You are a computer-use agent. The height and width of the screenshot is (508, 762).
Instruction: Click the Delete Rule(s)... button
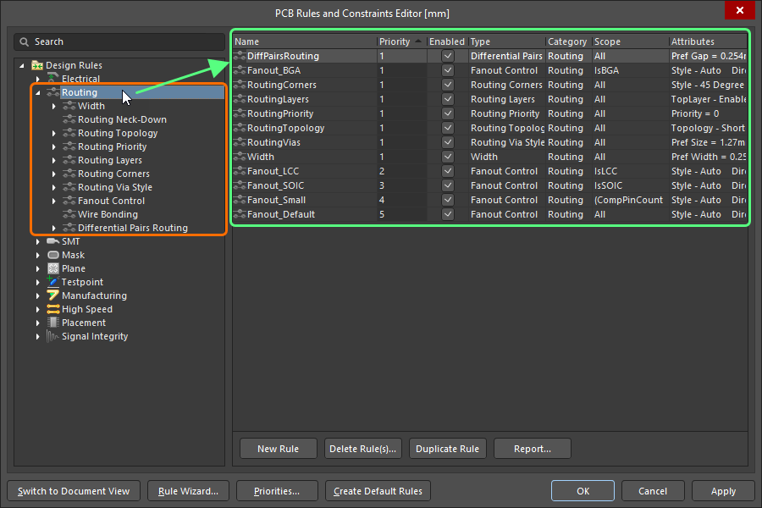pyautogui.click(x=363, y=449)
